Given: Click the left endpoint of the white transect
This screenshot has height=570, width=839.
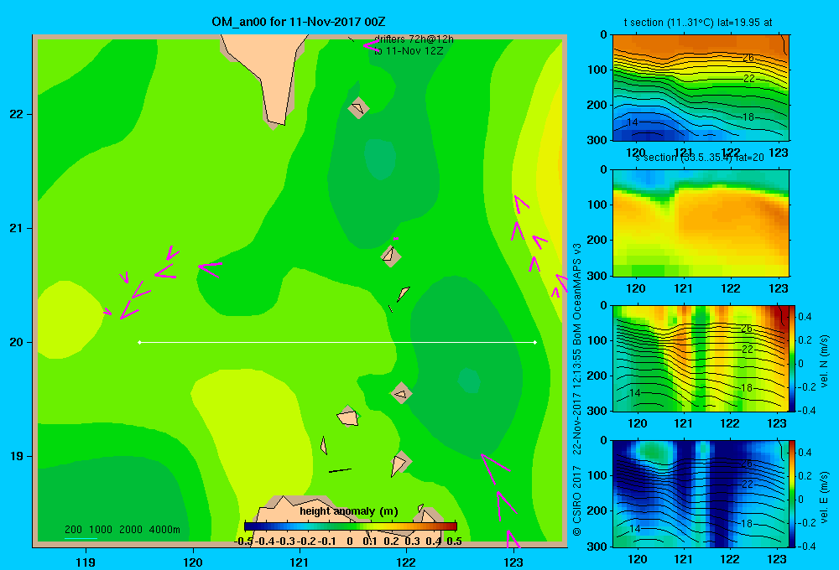Looking at the screenshot, I should (139, 342).
